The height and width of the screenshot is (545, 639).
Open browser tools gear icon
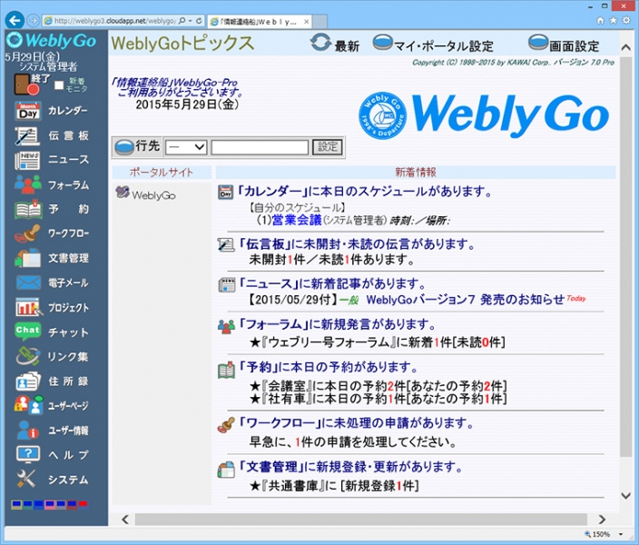[x=626, y=20]
